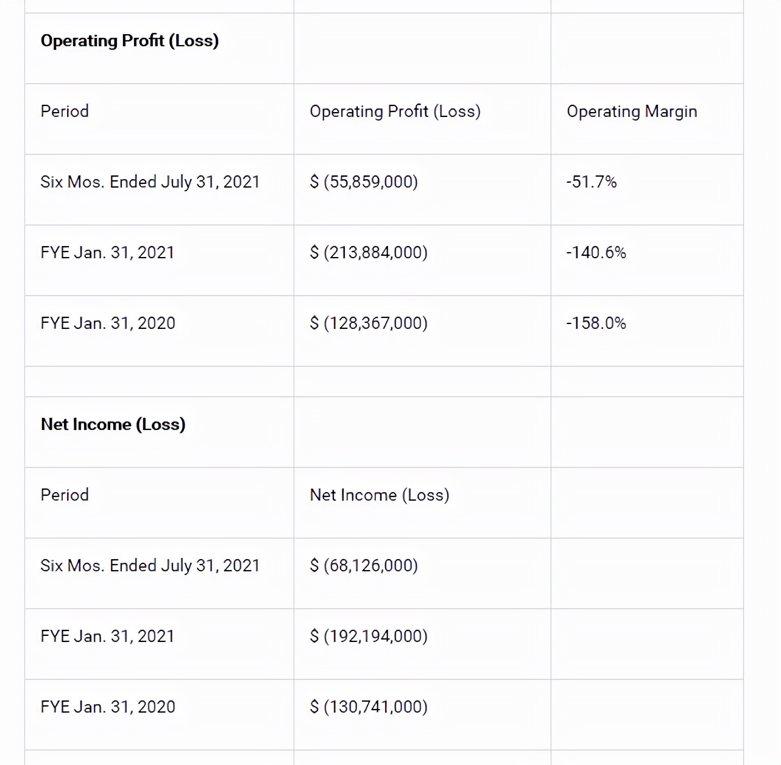Click FYE Jan. 31, 2020 in Operating Profit section
Viewport: 781px width, 765px height.
108,323
